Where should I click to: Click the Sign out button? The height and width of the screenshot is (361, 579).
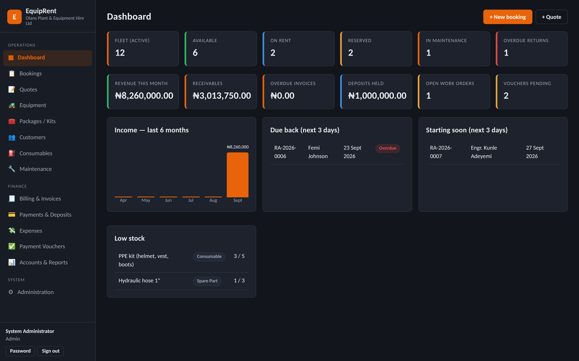click(51, 351)
